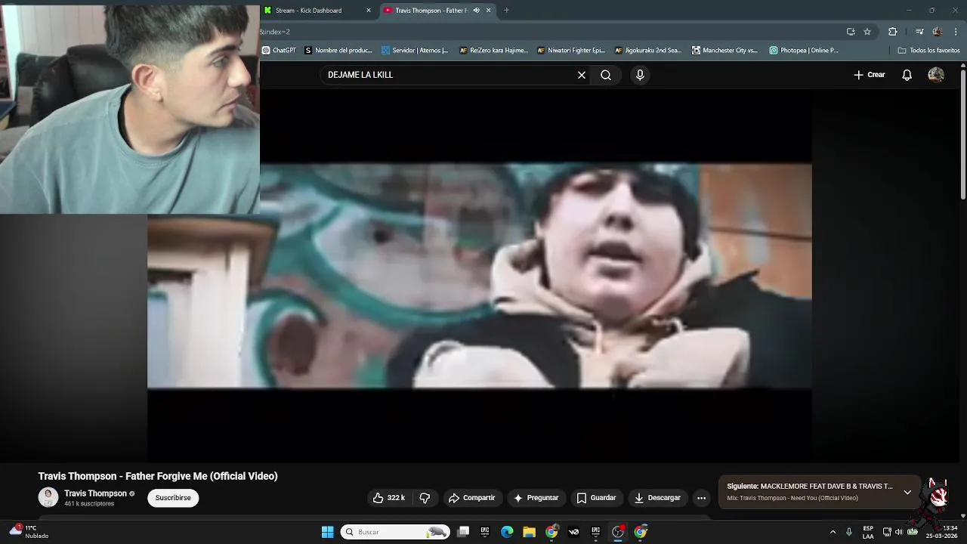This screenshot has width=967, height=544.
Task: Click the video title Father Forgive Me
Action: tap(158, 476)
